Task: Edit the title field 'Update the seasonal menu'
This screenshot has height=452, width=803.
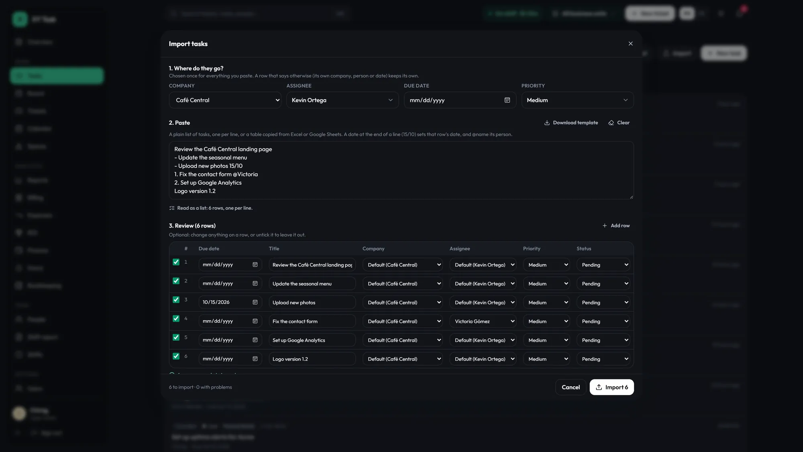Action: tap(312, 283)
